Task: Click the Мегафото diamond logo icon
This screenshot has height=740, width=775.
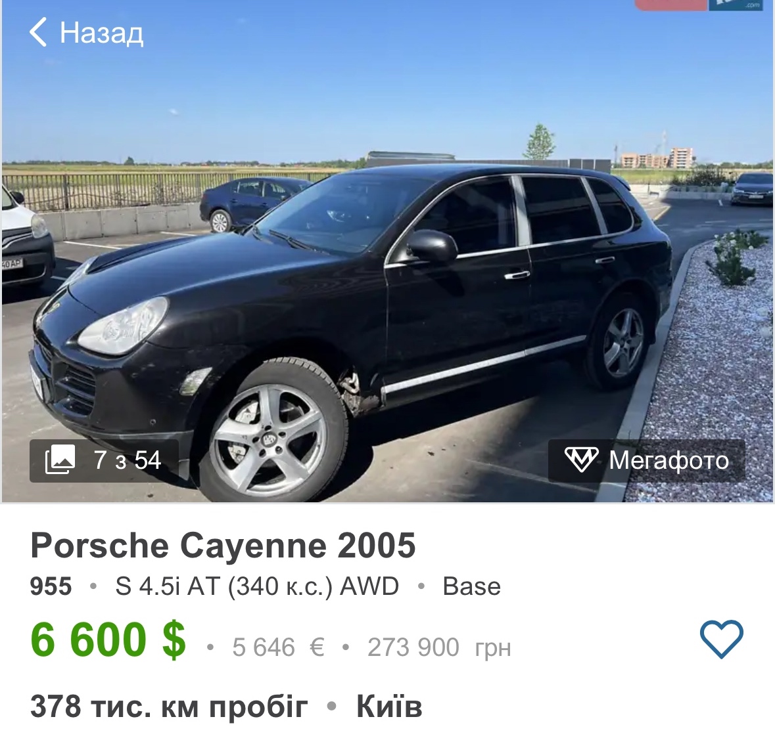Action: coord(581,460)
